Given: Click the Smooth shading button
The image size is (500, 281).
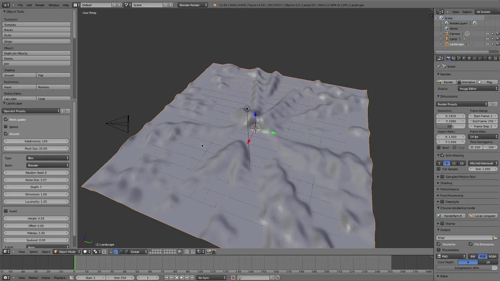Looking at the screenshot, I should click(x=20, y=75).
